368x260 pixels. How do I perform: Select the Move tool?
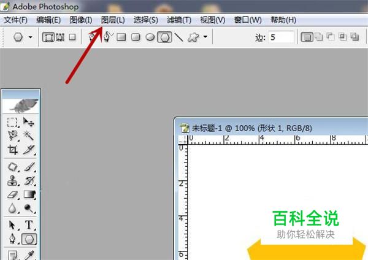29,123
